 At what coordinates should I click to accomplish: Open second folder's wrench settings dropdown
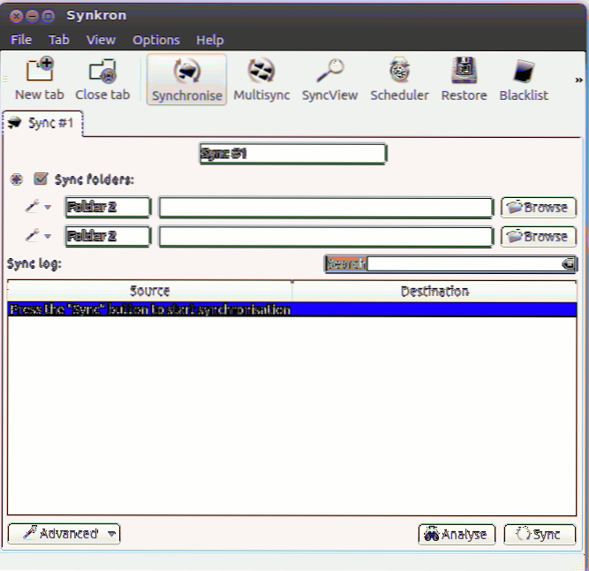(37, 237)
